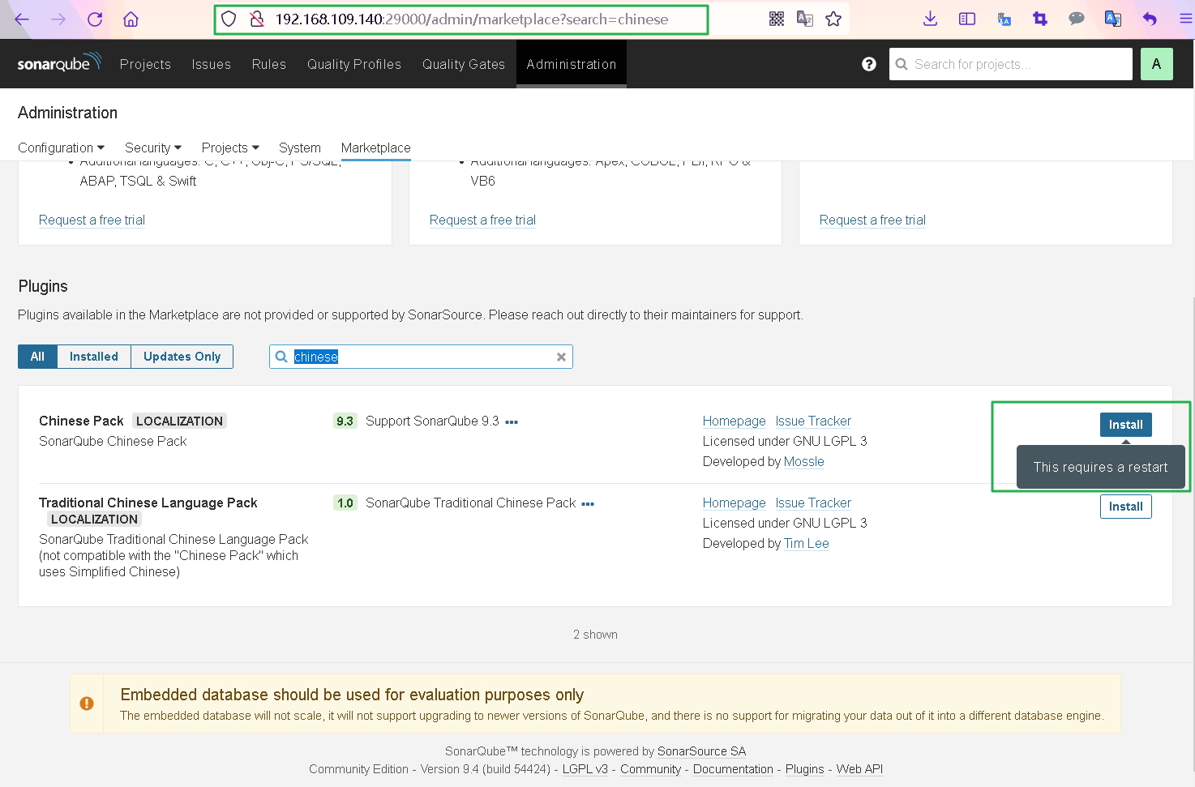Open the Web API footer link
1195x787 pixels.
point(860,769)
